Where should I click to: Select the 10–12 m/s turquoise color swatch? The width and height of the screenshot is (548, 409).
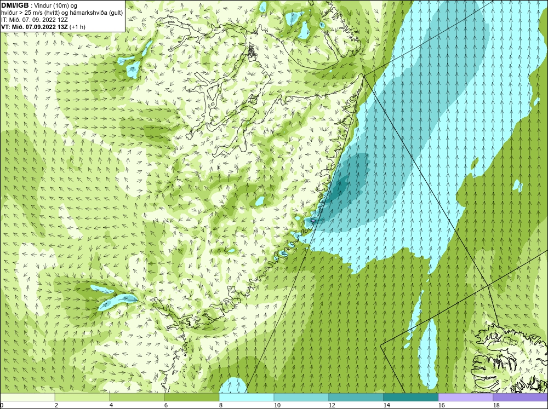coord(301,397)
